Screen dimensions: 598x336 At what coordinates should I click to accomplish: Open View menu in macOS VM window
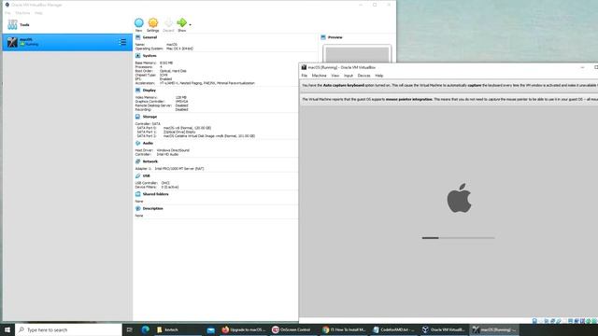point(335,76)
